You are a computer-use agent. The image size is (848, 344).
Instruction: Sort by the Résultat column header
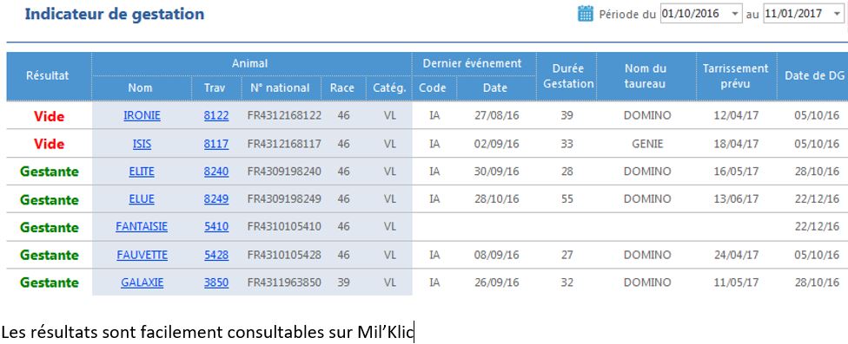tap(48, 76)
